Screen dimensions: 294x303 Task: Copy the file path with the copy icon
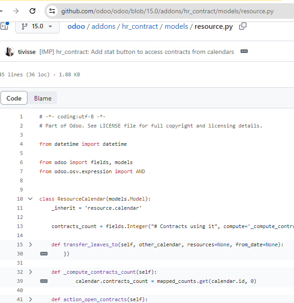(x=243, y=27)
